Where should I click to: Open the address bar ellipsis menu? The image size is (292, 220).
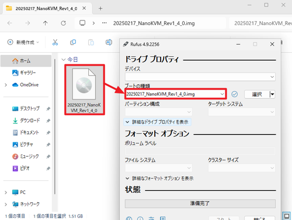pyautogui.click(x=105, y=23)
